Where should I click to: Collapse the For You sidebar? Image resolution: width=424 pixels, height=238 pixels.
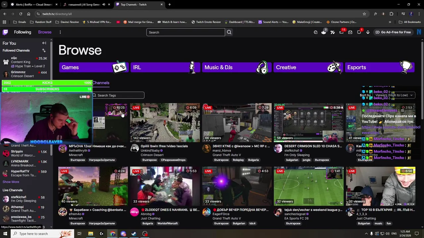click(x=44, y=43)
